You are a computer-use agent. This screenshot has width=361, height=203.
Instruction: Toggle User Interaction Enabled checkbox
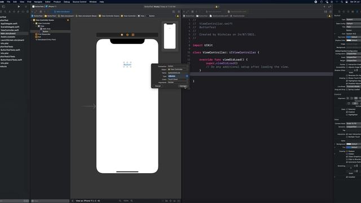point(347,134)
